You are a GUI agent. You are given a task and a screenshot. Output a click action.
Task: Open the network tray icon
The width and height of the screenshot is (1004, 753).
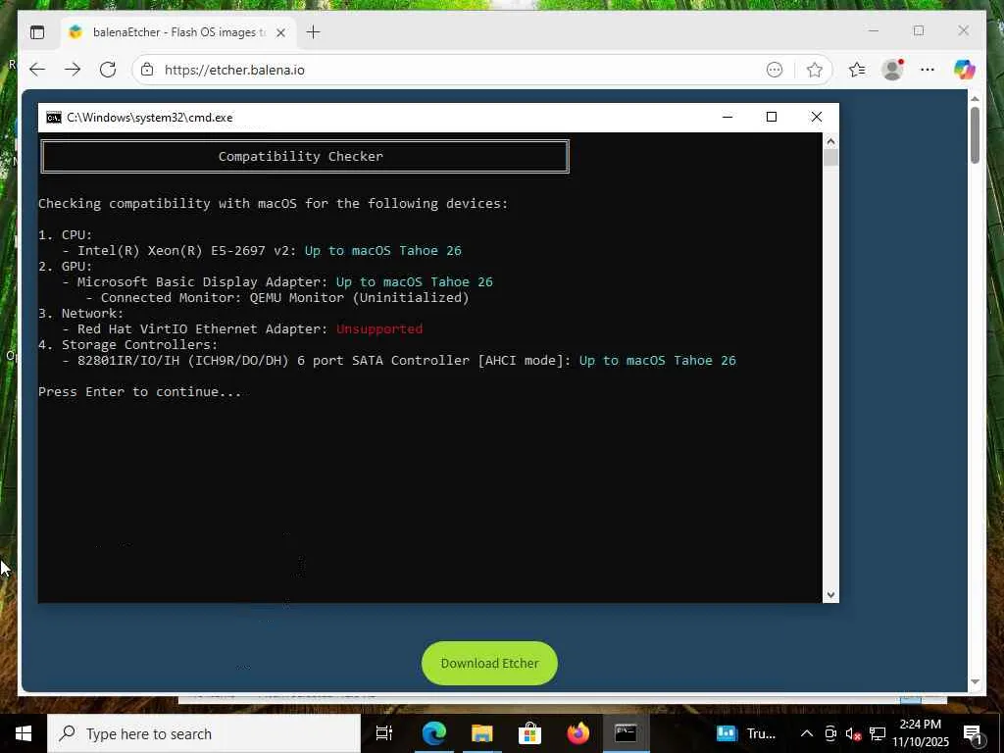(x=878, y=733)
